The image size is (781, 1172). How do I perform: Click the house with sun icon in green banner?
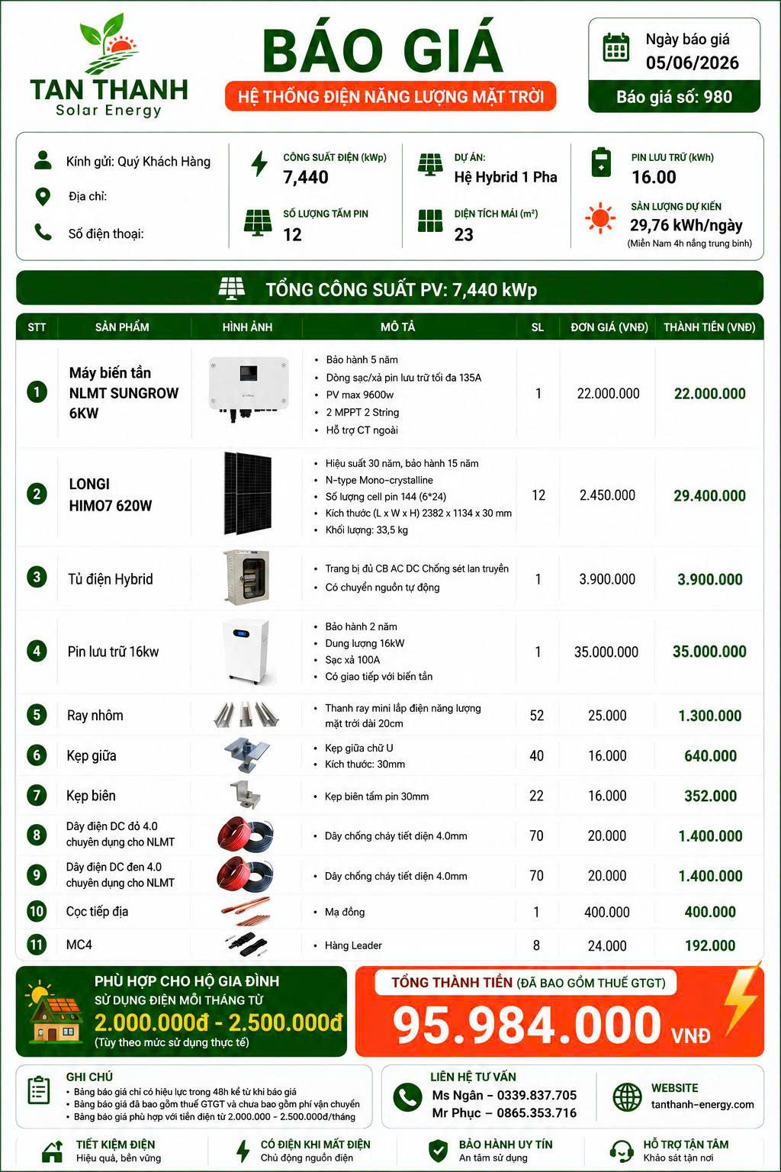click(55, 1013)
